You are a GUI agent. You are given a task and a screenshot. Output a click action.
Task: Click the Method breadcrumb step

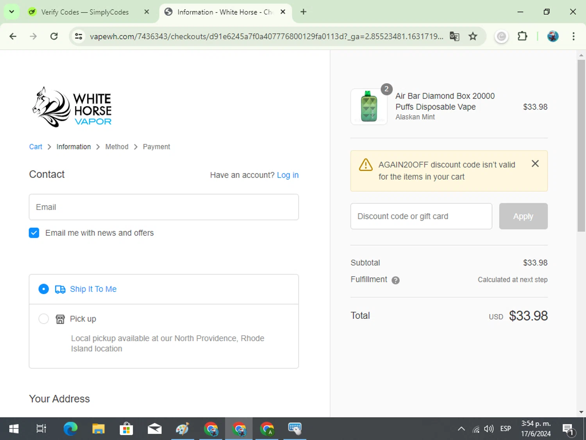click(x=117, y=147)
